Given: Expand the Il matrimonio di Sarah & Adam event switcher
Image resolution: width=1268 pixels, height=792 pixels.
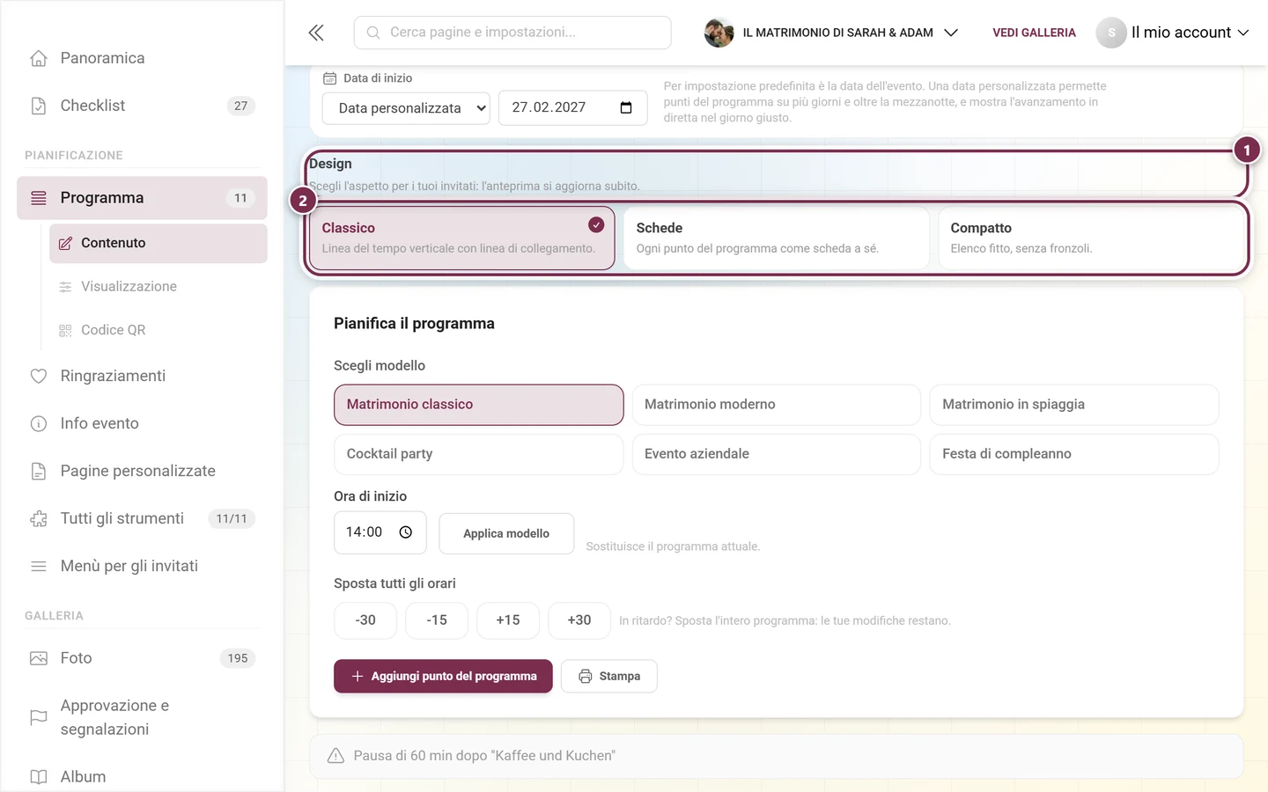Looking at the screenshot, I should coord(831,33).
